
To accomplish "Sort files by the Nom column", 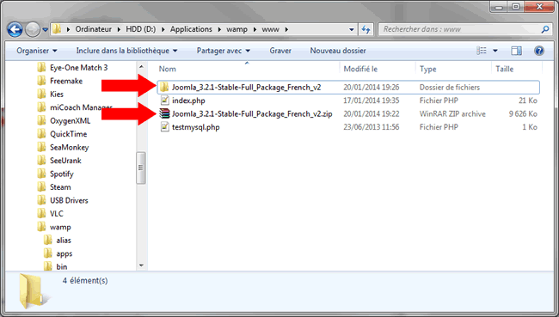I will [x=248, y=69].
